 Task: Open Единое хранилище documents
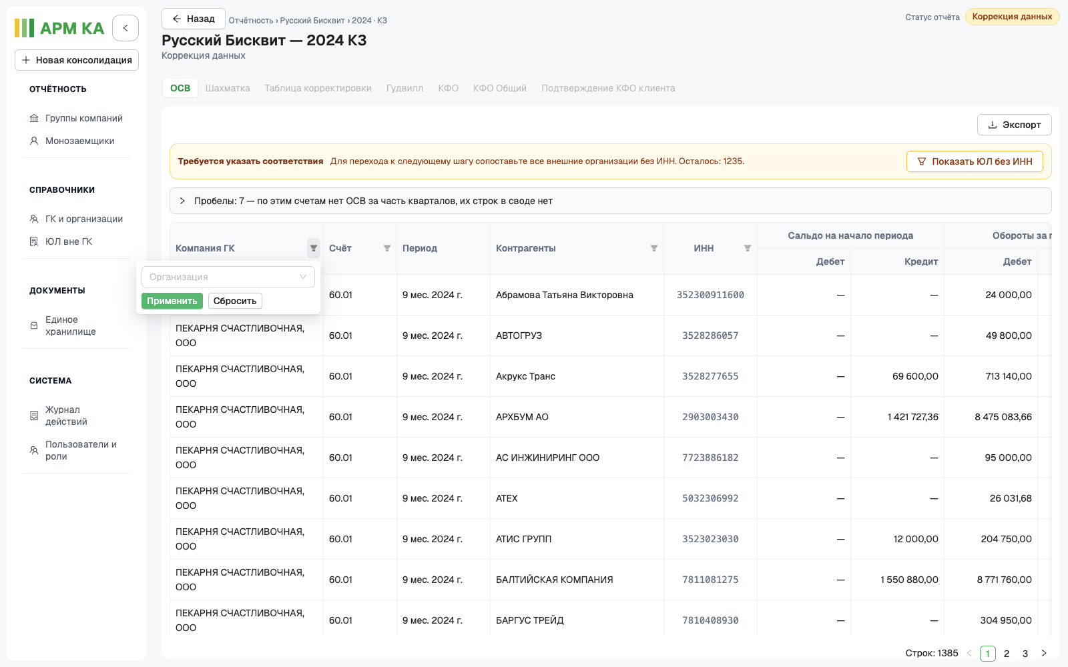pyautogui.click(x=77, y=325)
